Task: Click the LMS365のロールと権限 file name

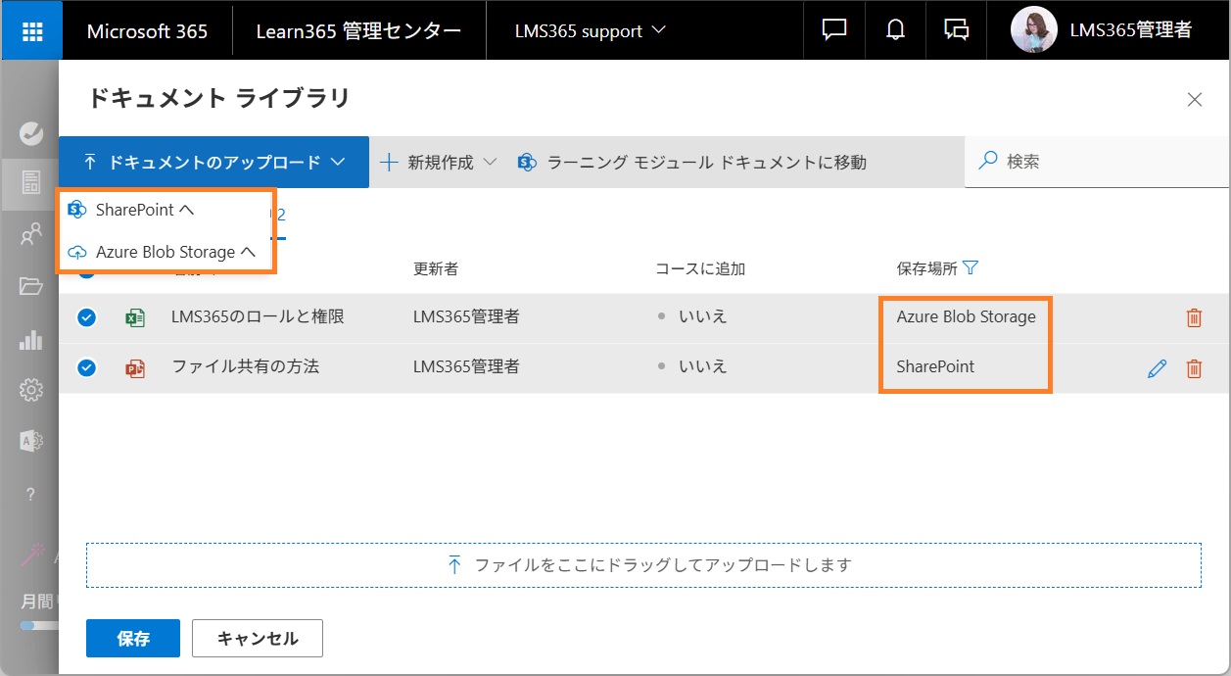Action: (x=258, y=317)
